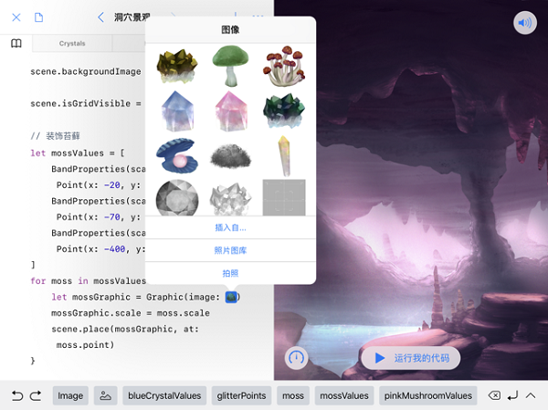Open 照片图库 photo library
Image resolution: width=548 pixels, height=410 pixels.
(231, 250)
